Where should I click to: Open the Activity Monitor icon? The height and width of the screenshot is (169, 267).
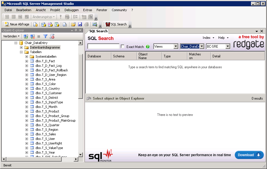[95, 24]
